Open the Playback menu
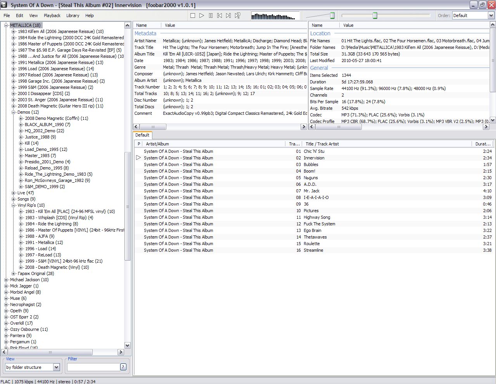This screenshot has height=384, width=496. tap(52, 16)
